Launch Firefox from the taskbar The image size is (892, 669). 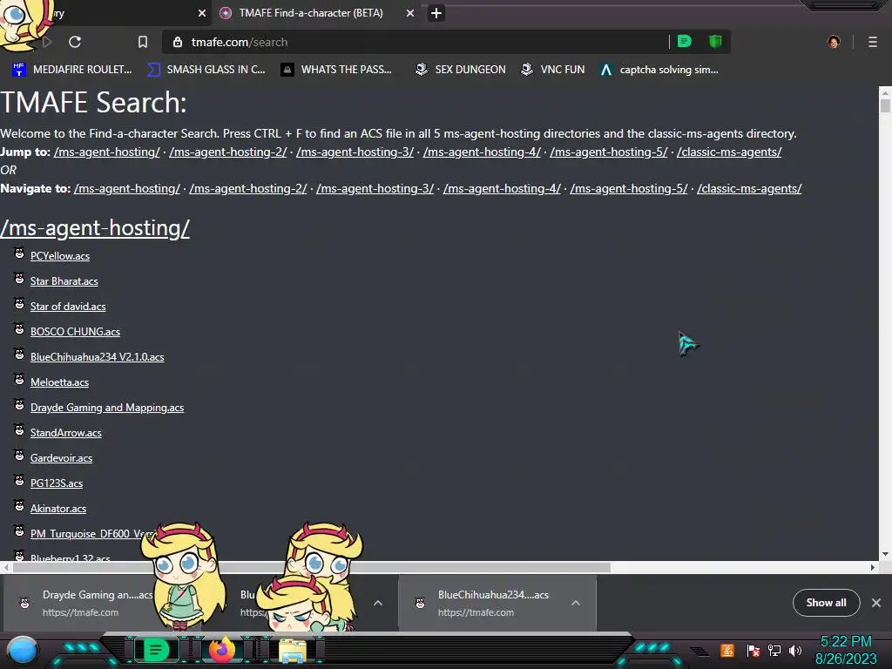coord(222,650)
